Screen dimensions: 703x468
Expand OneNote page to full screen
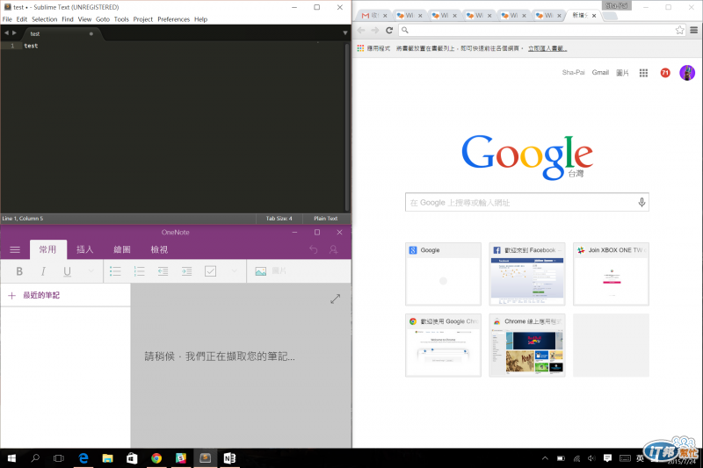point(336,299)
